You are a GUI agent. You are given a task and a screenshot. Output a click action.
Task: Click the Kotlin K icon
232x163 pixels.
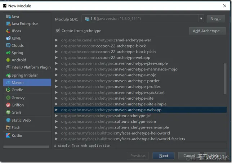[8, 135]
